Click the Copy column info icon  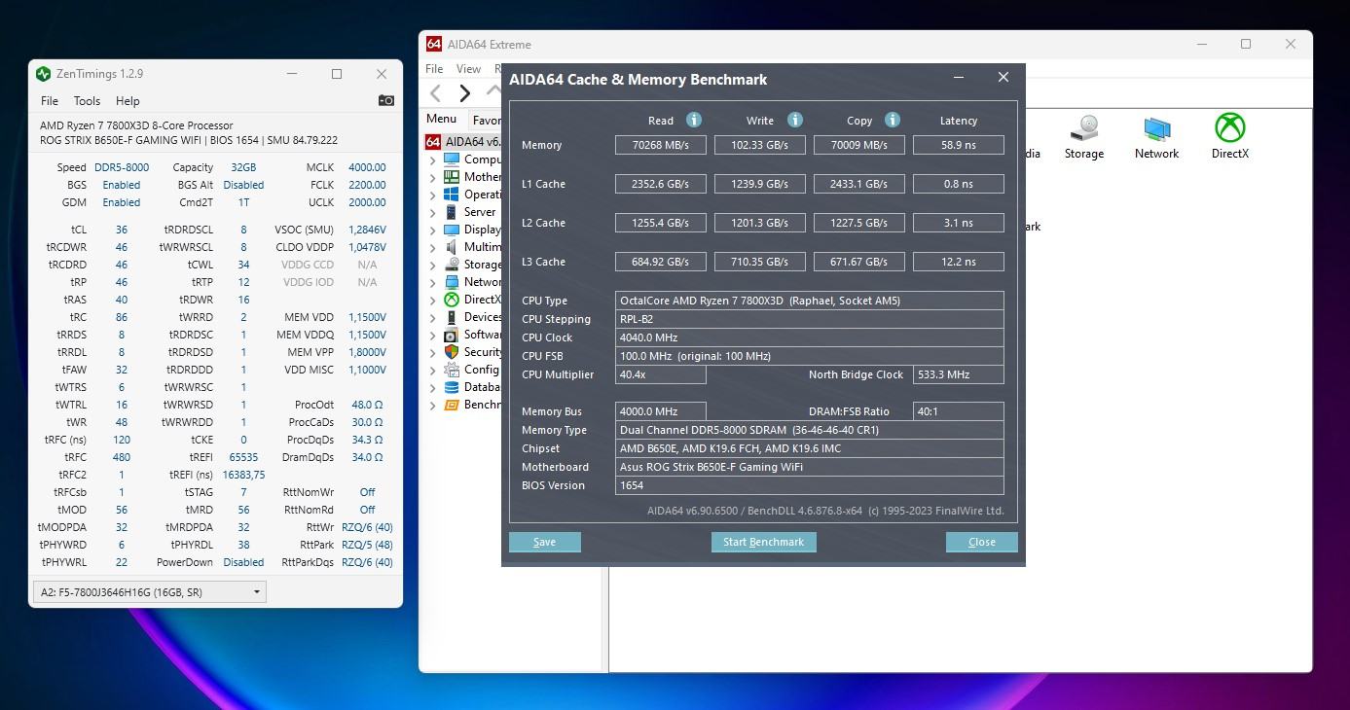point(893,120)
